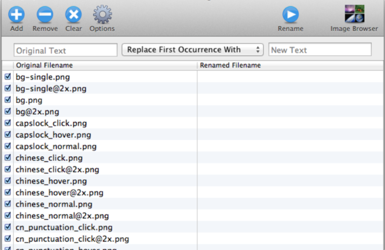Select bg@2x.png filename row
385x250 pixels.
37,112
